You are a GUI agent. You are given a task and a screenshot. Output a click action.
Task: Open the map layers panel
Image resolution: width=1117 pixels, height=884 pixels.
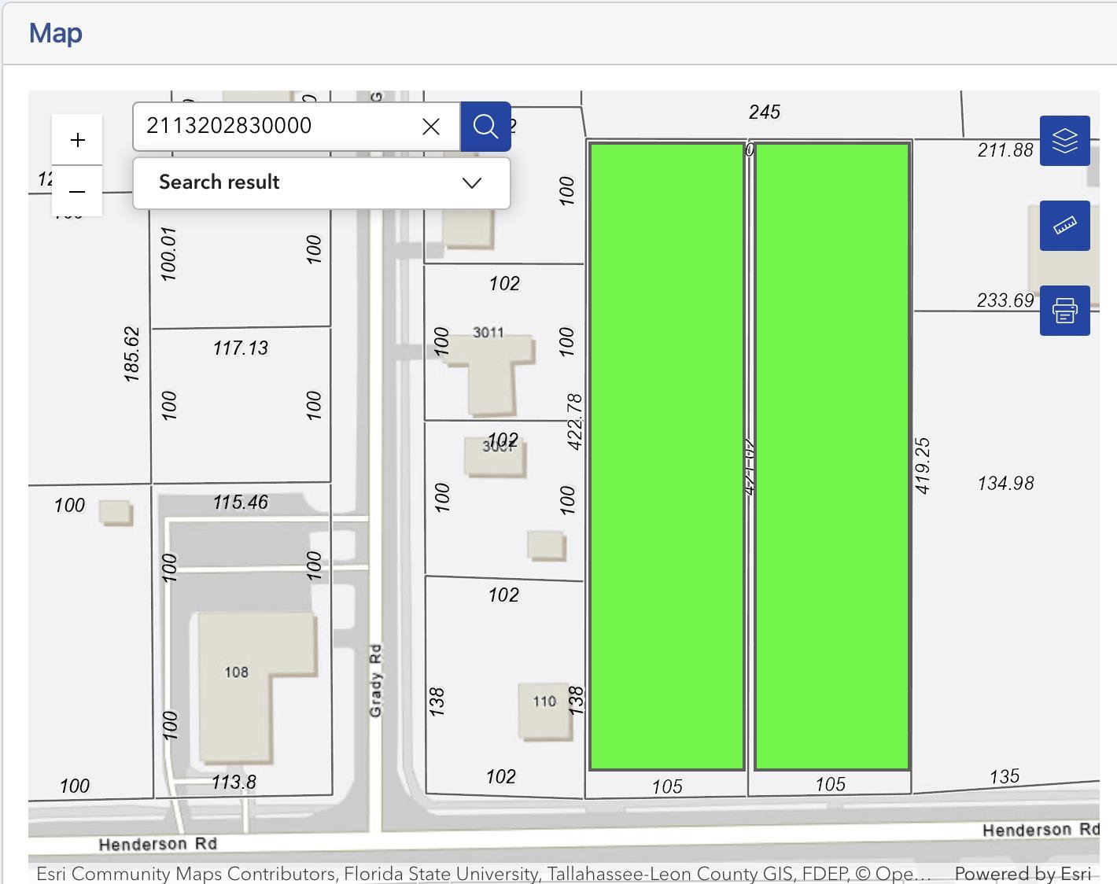click(1064, 141)
